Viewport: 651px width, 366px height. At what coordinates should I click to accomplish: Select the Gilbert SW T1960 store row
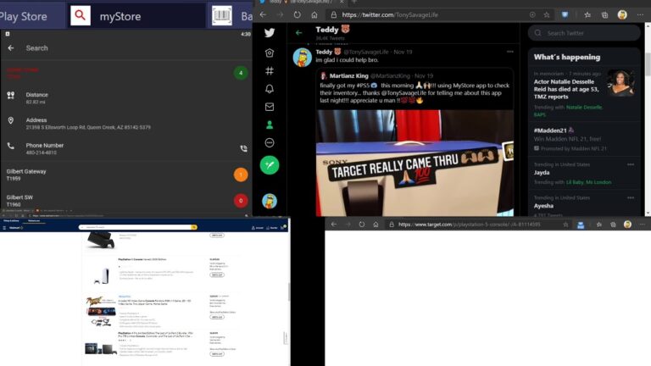click(126, 201)
